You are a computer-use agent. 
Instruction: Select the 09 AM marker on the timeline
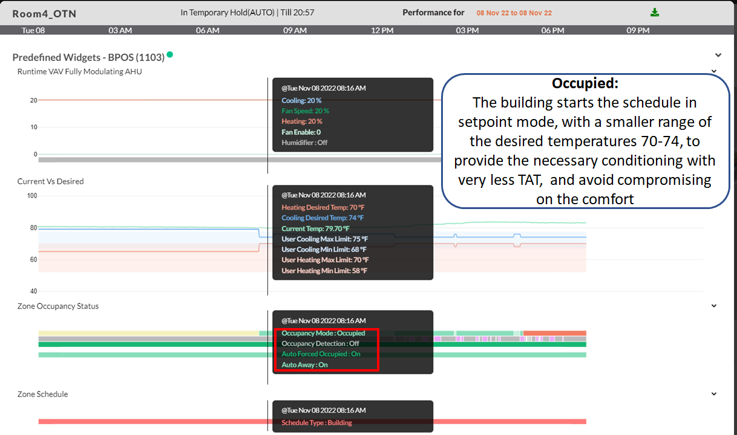tap(295, 30)
